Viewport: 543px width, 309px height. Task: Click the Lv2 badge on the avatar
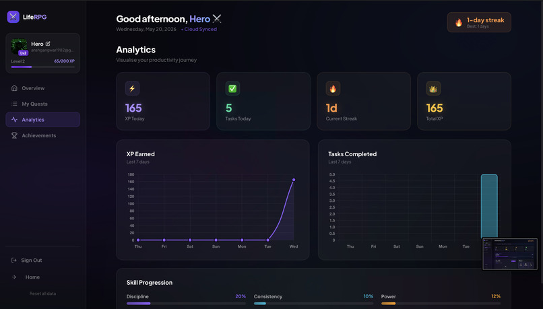tap(23, 53)
